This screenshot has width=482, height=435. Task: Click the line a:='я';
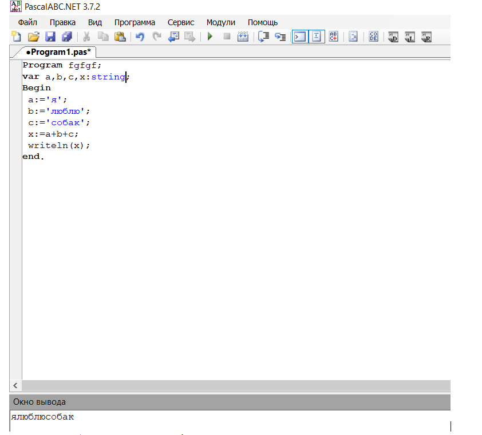[48, 100]
